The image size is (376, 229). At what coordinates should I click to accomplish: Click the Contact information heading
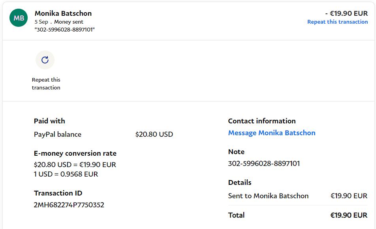point(262,121)
